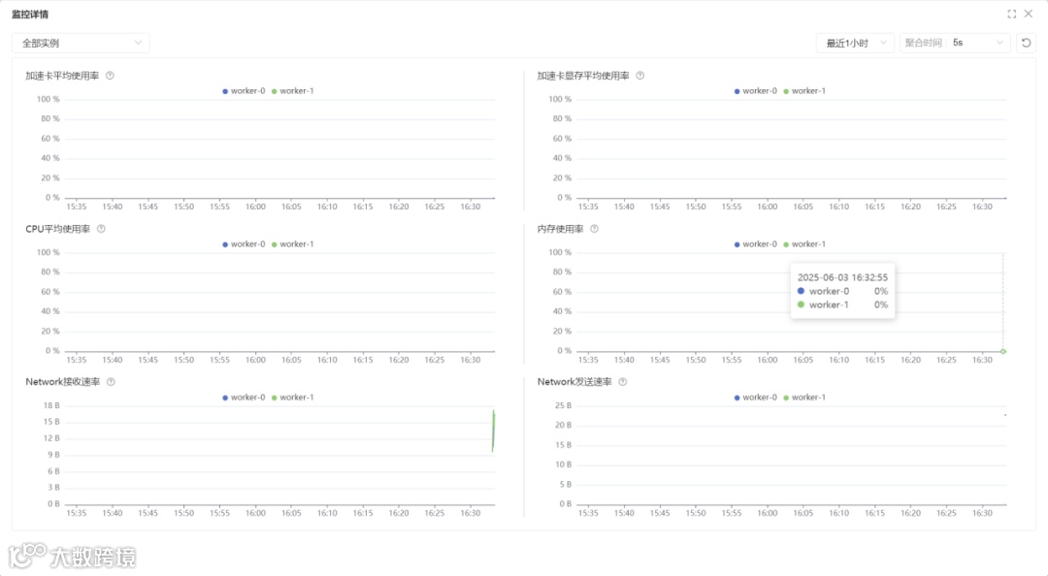This screenshot has width=1048, height=576.
Task: Toggle worker-0 legend in 内存使用率 chart
Action: [755, 244]
